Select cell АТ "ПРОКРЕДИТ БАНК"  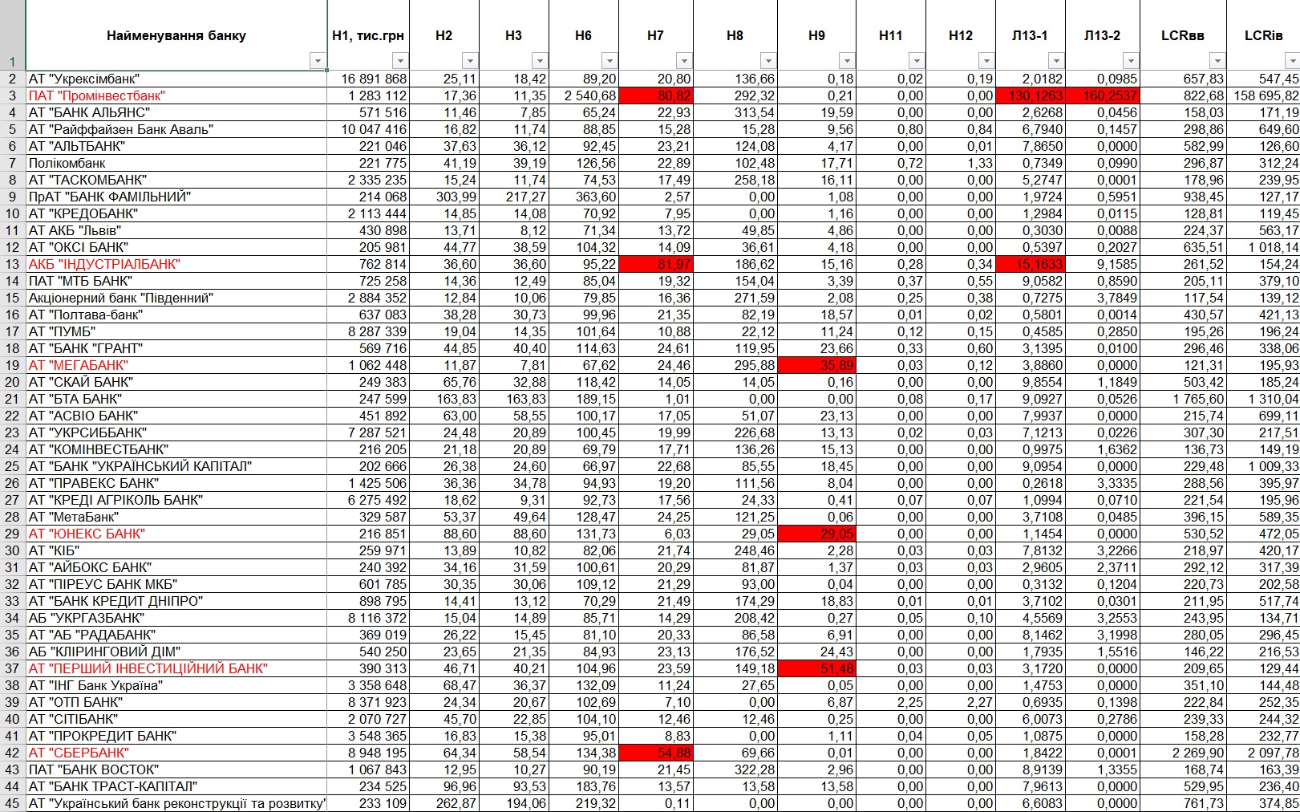coord(176,736)
